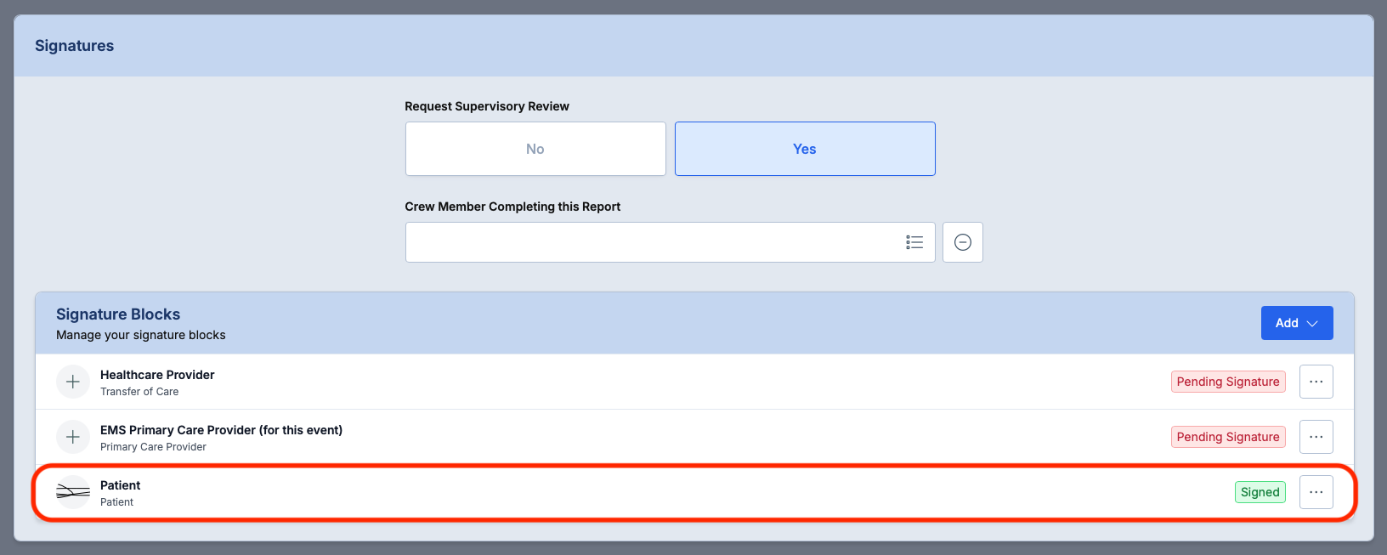This screenshot has height=555, width=1387.
Task: Click the plus icon beside Healthcare Provider
Action: 73,382
